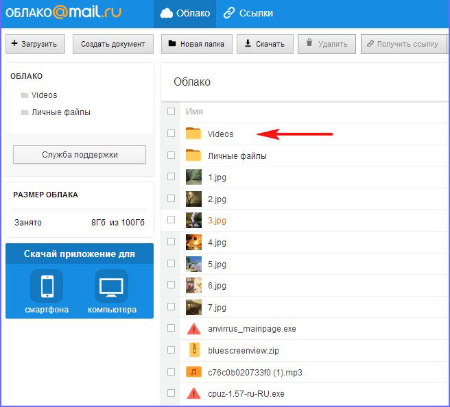Click warning icon of anvirrus_mainpage.exe
The image size is (450, 407).
coord(193,329)
